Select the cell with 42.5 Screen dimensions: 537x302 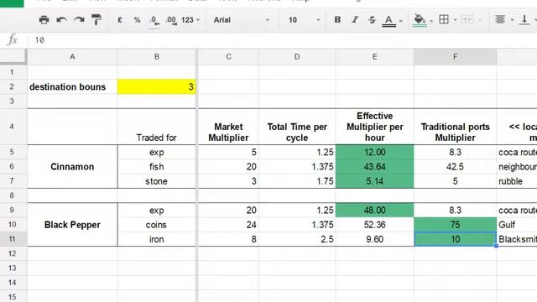(455, 166)
